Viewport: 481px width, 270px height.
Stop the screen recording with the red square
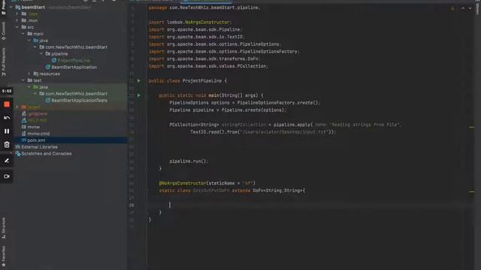point(7,104)
